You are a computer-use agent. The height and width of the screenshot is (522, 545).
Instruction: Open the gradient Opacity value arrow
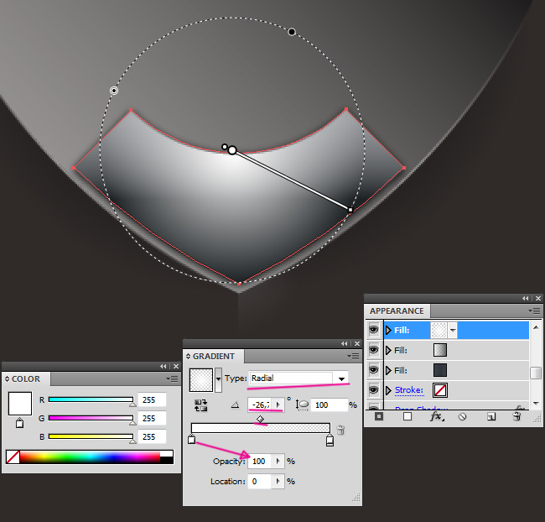click(x=278, y=462)
